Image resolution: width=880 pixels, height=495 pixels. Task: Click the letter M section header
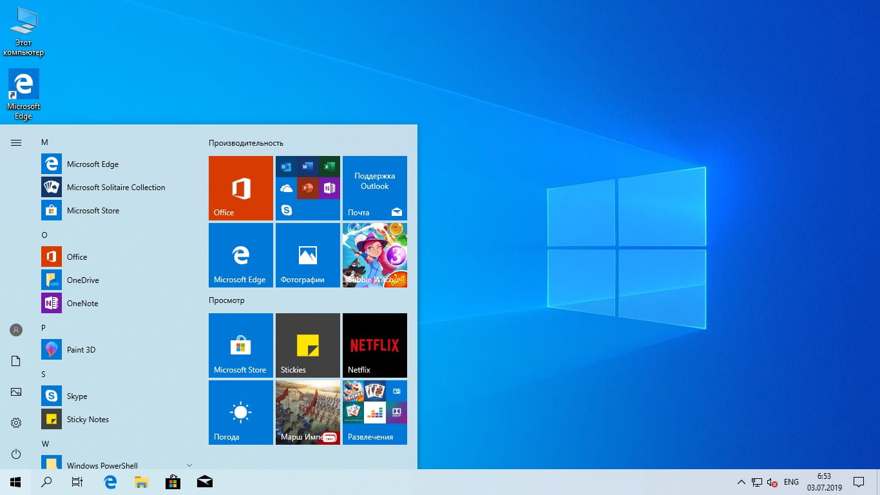(x=44, y=142)
